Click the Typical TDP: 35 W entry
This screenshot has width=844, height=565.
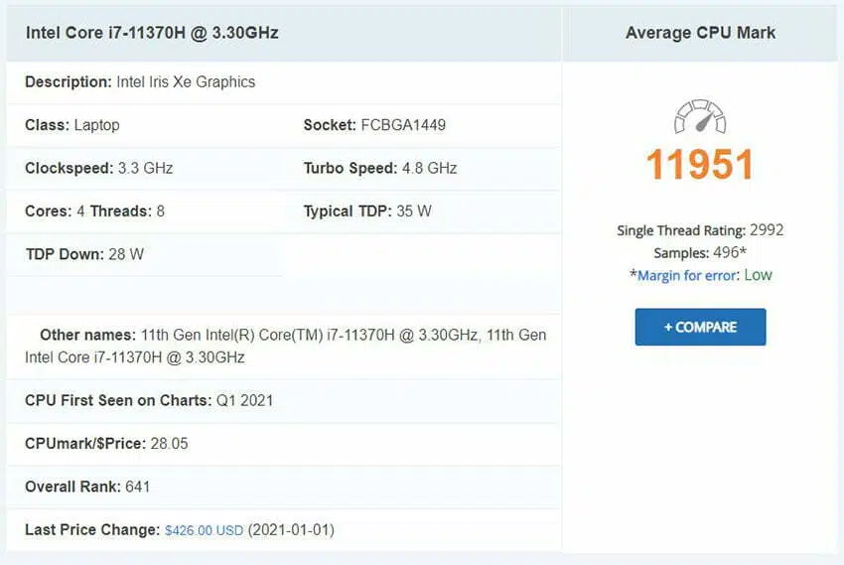[367, 211]
